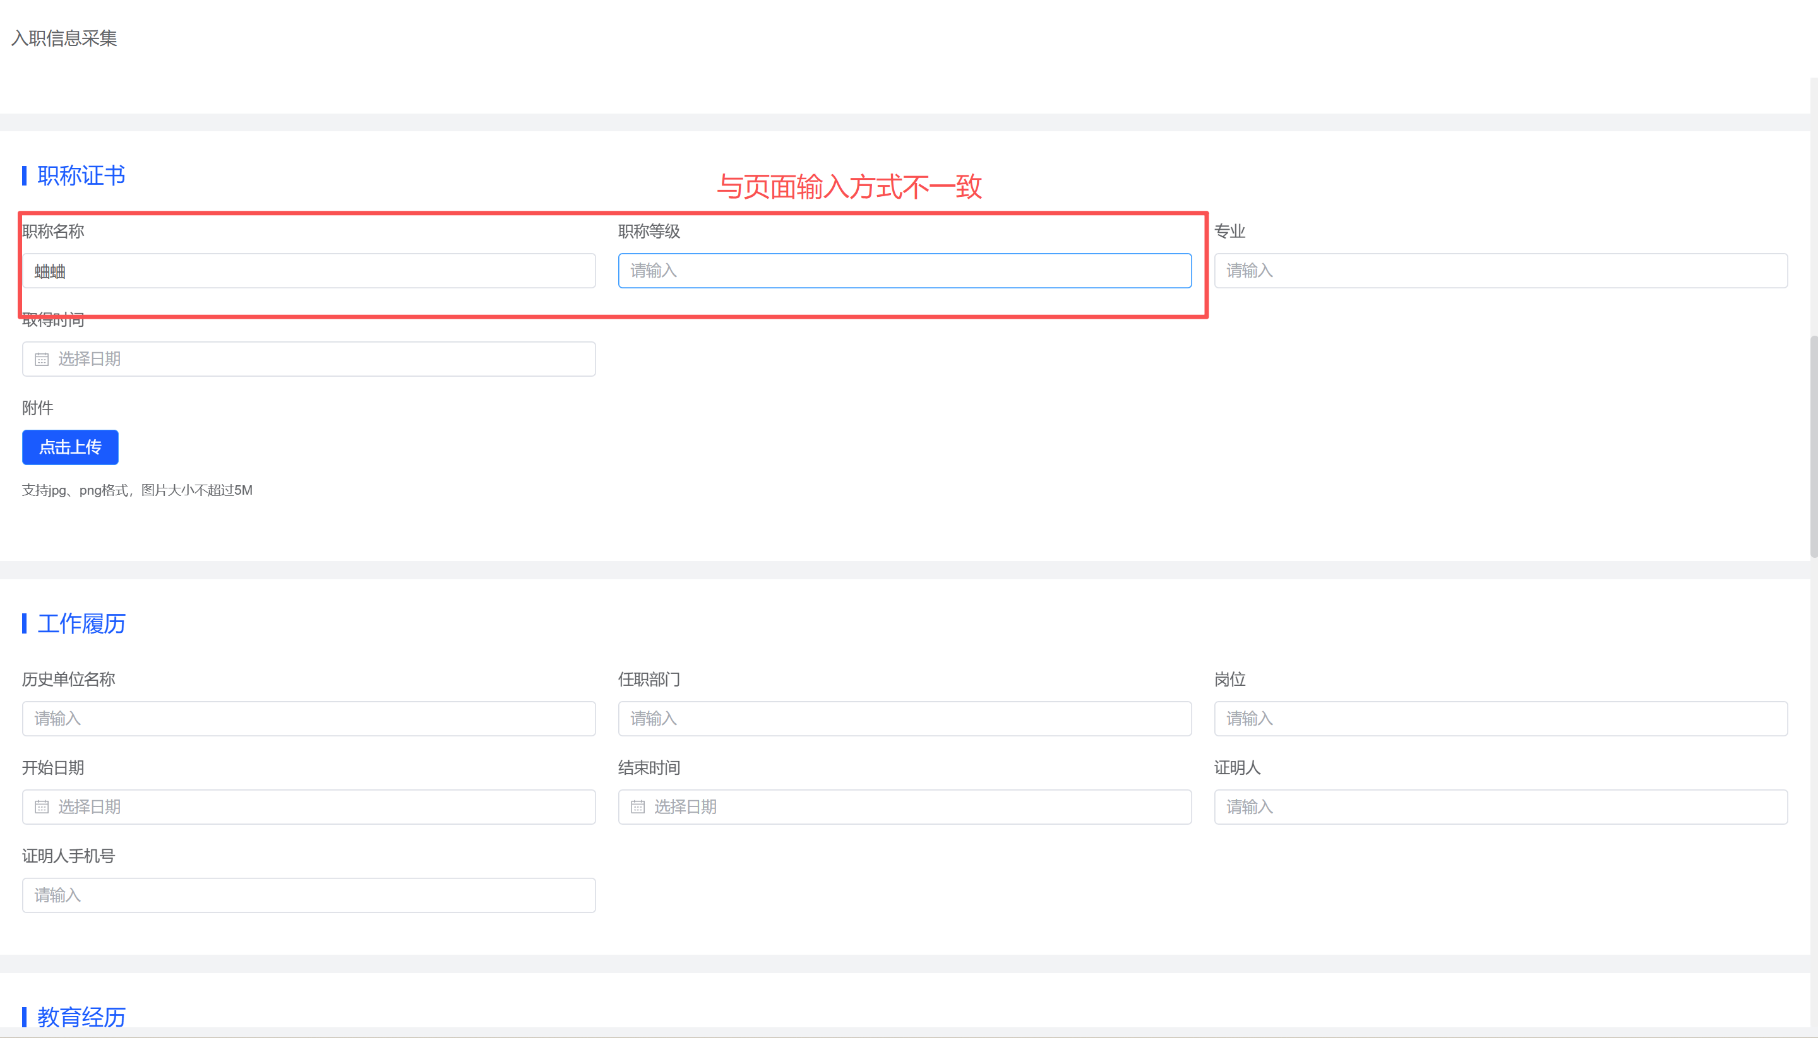
Task: Click the 职称证书 section heading
Action: (81, 175)
